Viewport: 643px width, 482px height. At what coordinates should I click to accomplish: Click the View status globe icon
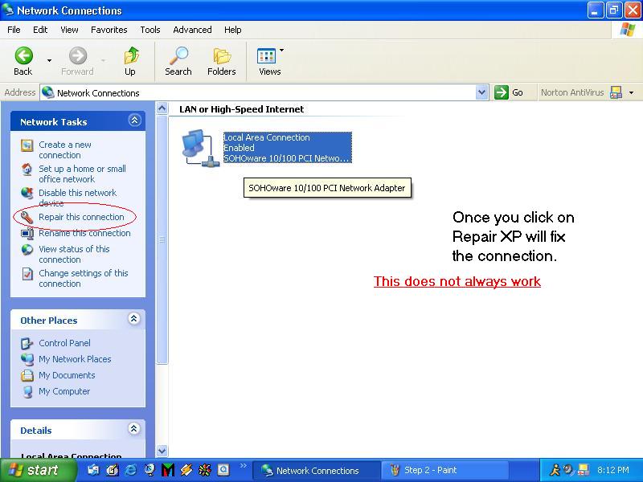(27, 250)
